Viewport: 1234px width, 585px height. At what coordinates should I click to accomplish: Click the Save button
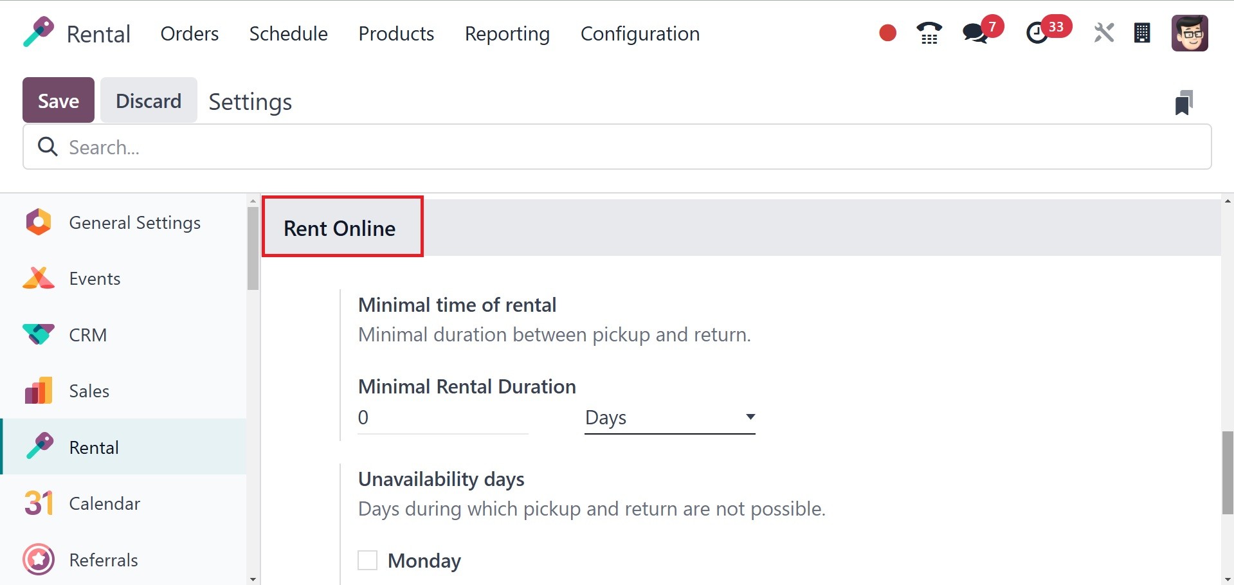coord(59,100)
